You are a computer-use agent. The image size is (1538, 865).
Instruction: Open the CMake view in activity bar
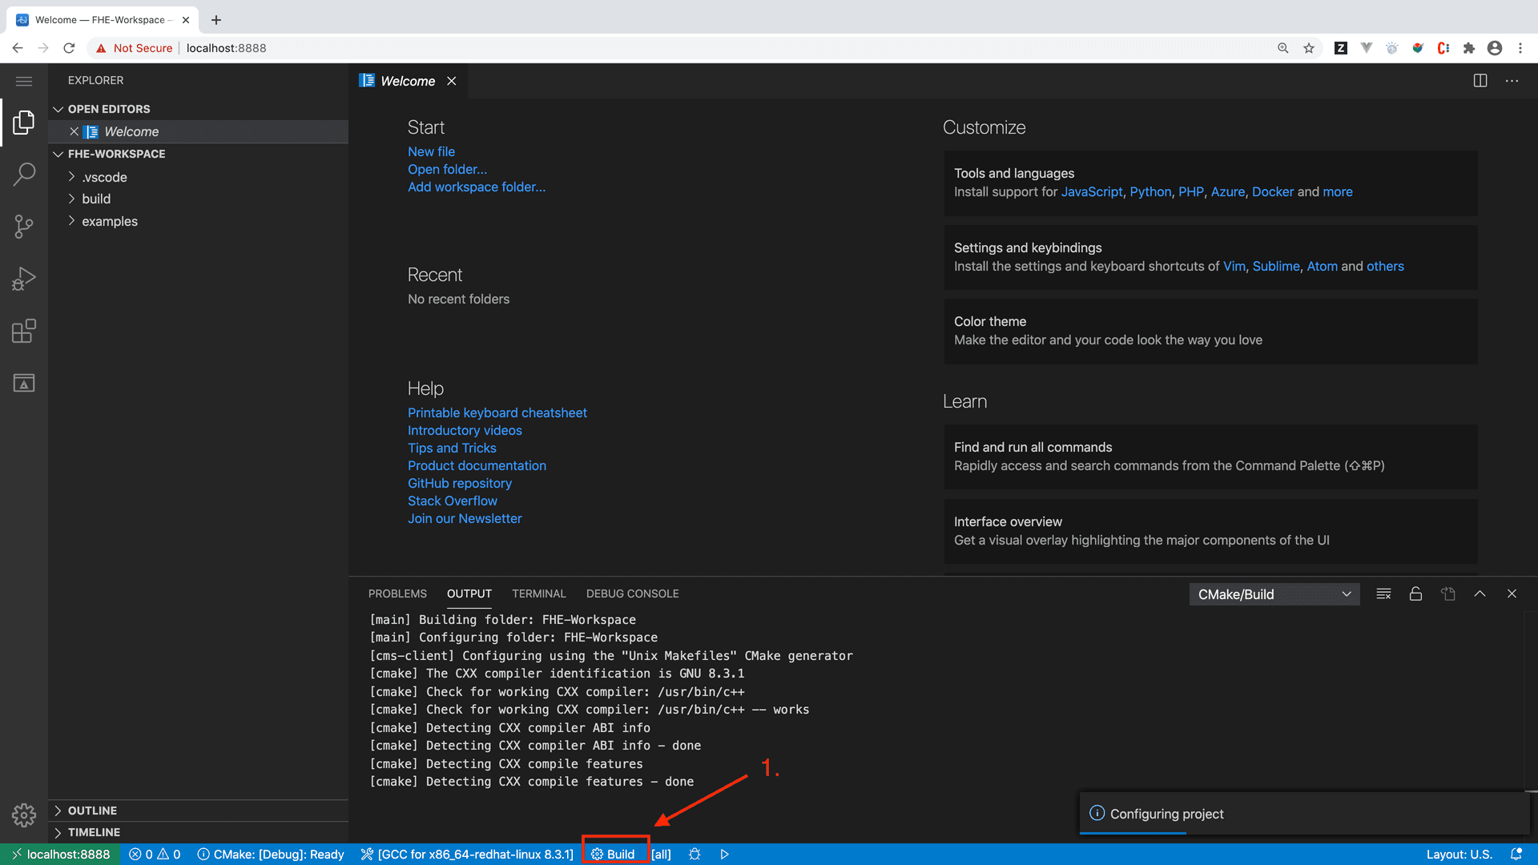[x=24, y=383]
